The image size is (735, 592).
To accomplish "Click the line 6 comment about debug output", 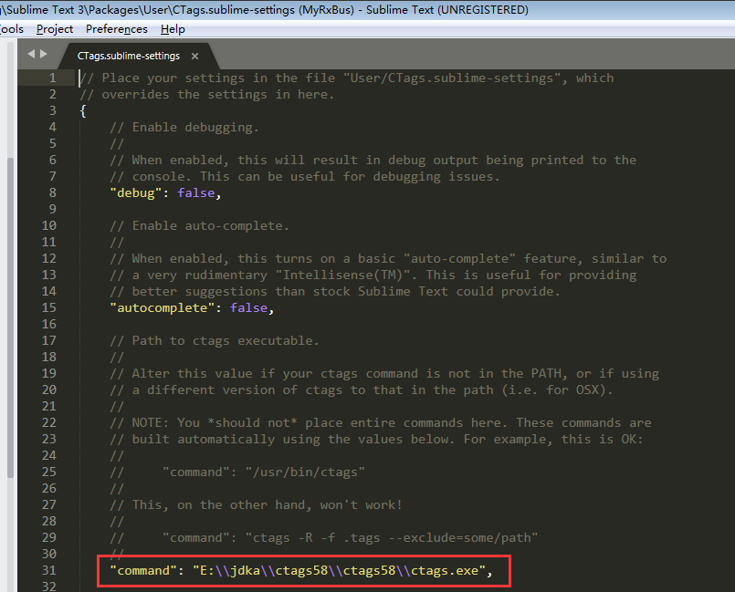I will point(373,161).
